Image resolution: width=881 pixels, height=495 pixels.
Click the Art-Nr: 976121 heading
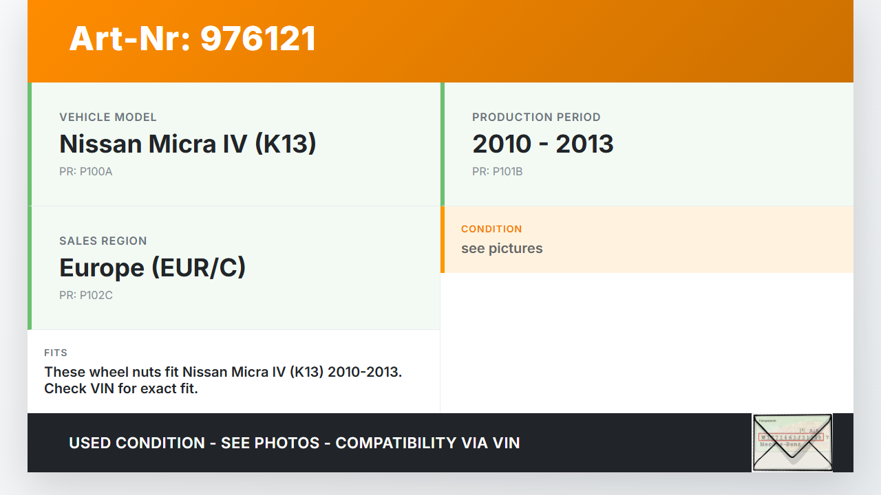[193, 38]
